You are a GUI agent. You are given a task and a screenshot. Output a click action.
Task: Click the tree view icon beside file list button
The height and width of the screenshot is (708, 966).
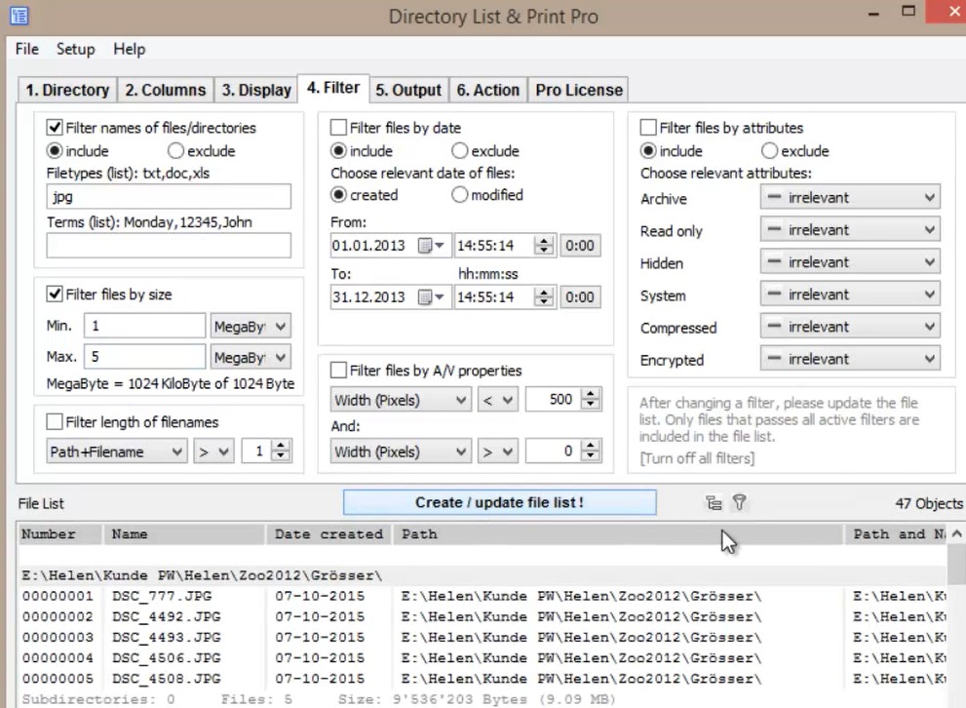714,503
